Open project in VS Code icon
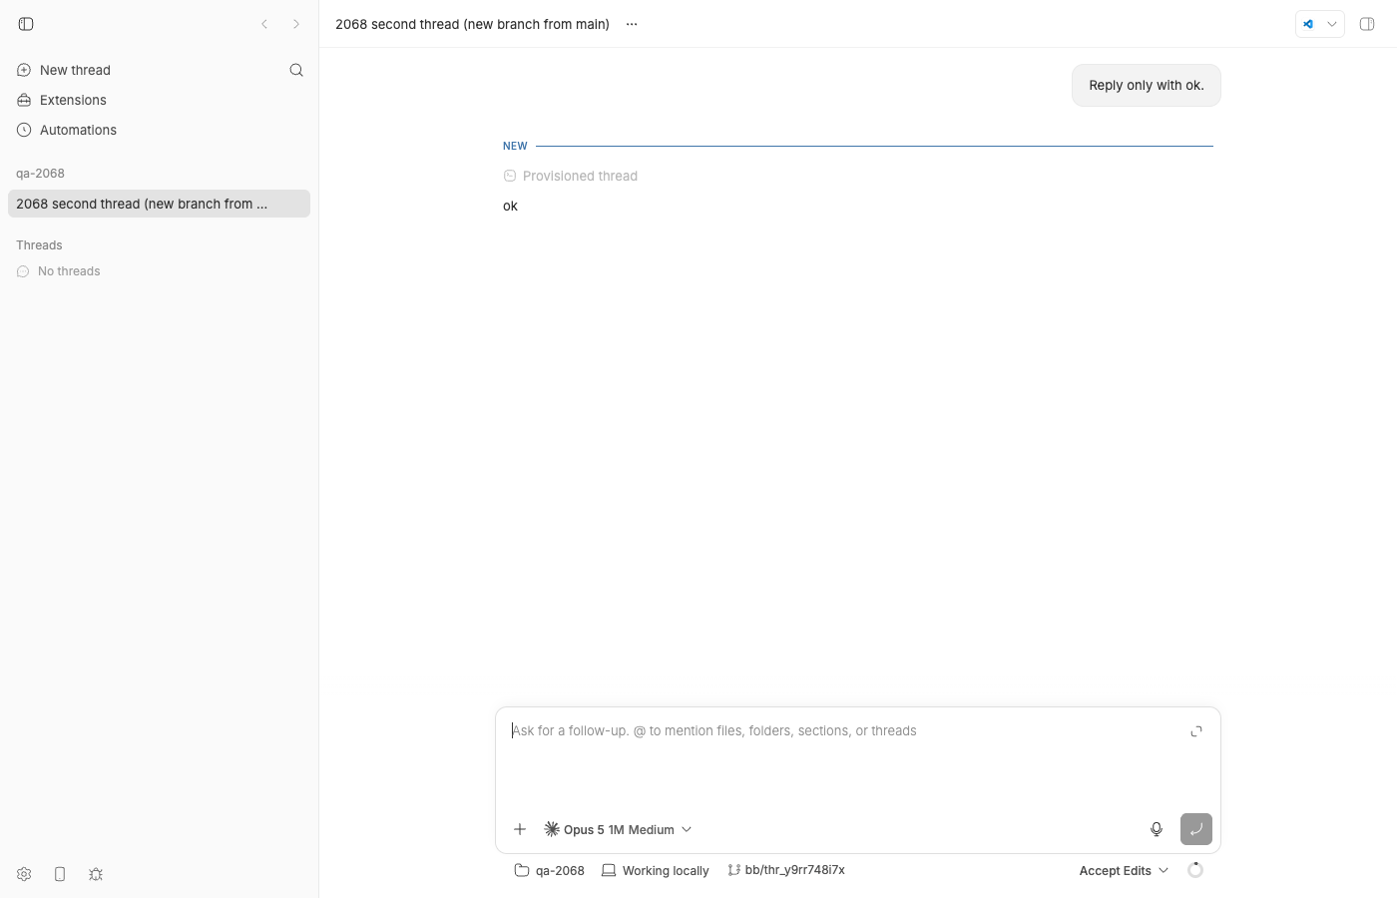 (1308, 24)
